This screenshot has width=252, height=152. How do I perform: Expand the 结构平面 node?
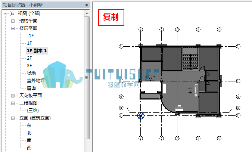click(13, 21)
